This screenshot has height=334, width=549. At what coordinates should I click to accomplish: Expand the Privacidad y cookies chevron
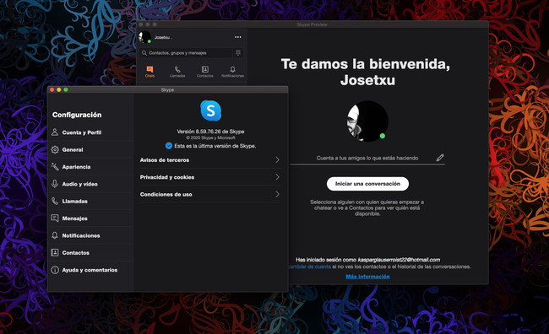tap(277, 177)
